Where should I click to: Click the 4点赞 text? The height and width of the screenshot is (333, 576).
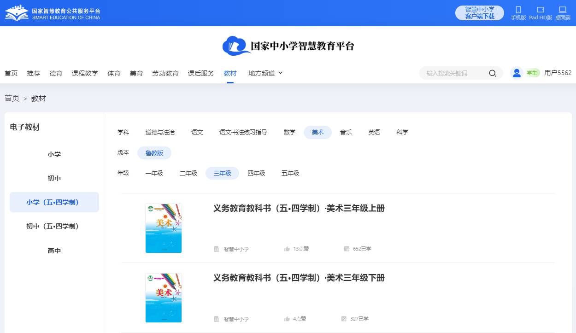(300, 319)
